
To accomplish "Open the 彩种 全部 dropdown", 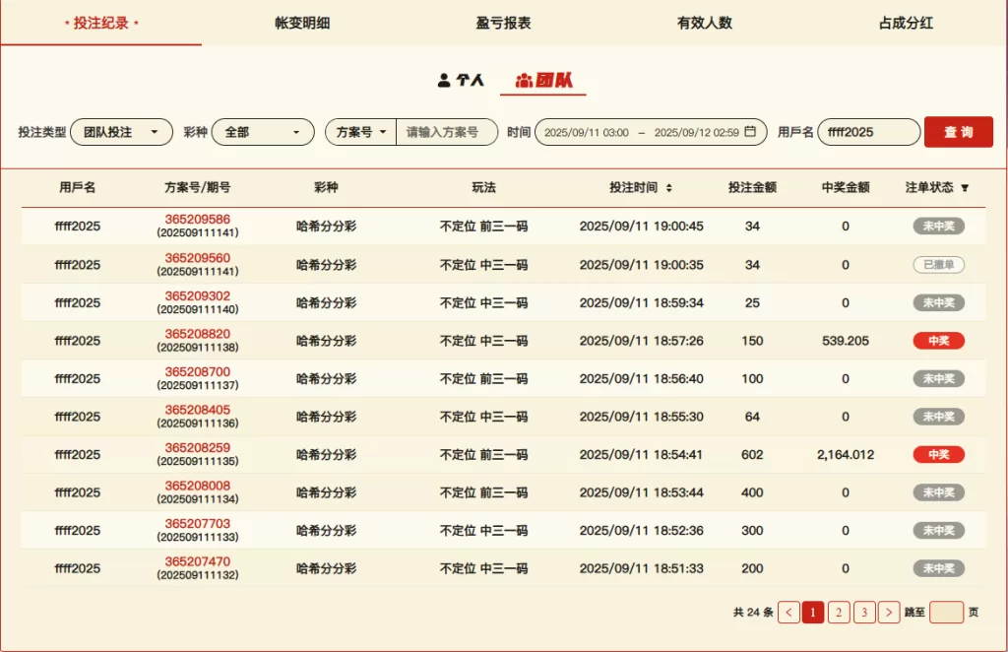I will pos(263,132).
